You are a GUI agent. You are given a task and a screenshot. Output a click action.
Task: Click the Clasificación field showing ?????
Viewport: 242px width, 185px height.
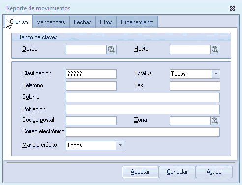91,74
